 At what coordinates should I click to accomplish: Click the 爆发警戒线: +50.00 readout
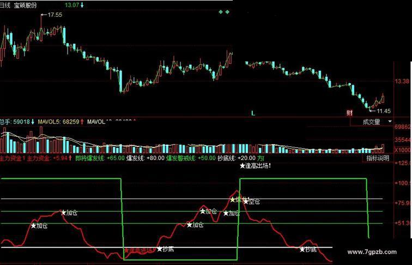[191, 158]
